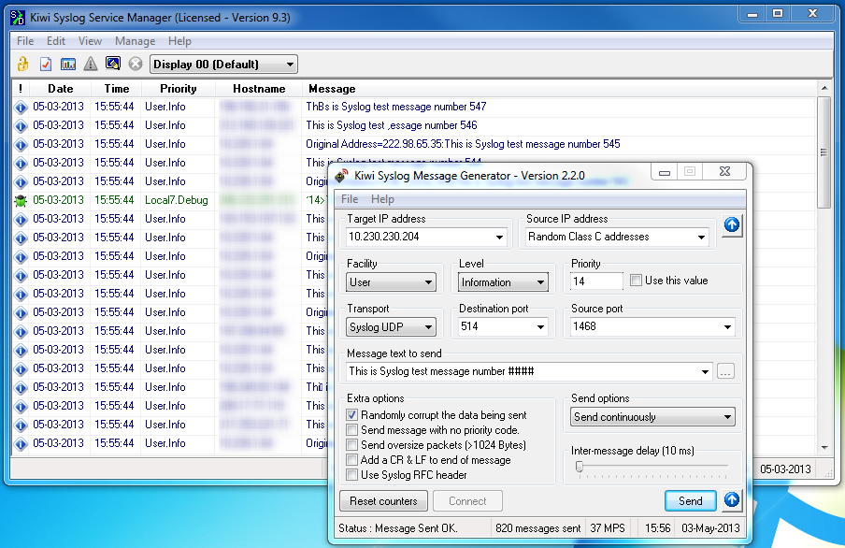
Task: Uncheck Randomly corrupt the data being sent
Action: point(352,414)
